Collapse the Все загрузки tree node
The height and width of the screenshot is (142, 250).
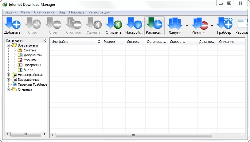[9, 45]
